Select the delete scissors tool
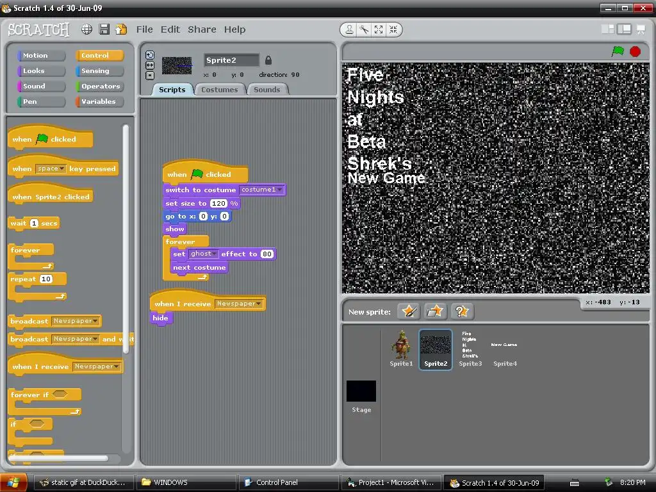This screenshot has width=656, height=492. pos(364,29)
